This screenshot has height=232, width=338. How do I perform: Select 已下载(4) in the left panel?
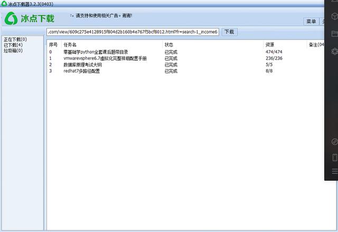click(13, 45)
